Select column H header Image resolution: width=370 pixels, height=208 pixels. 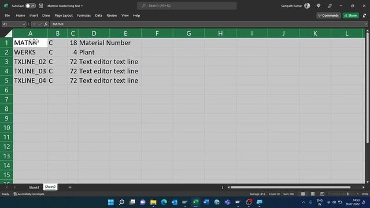coord(220,34)
